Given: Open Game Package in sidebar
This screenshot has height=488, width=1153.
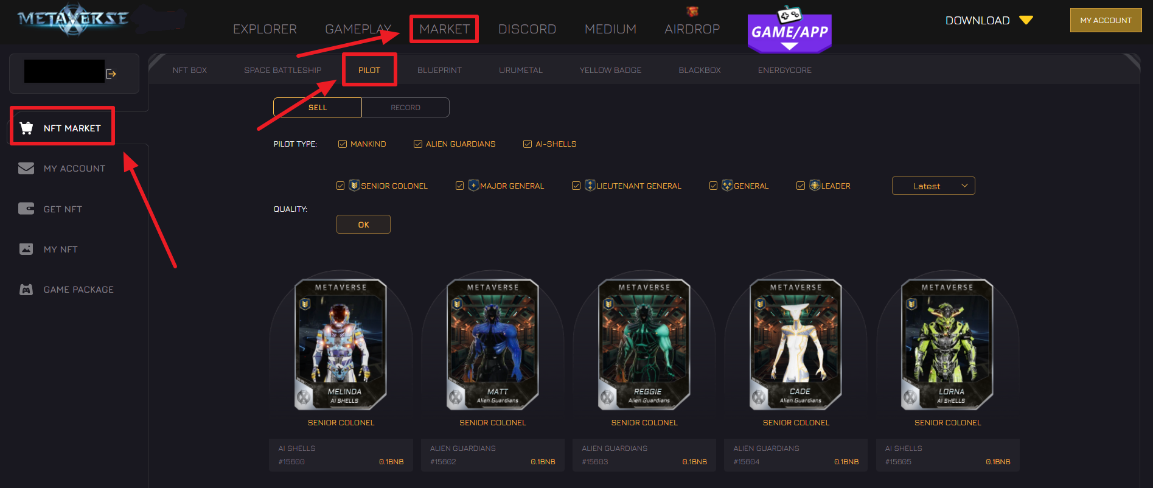Looking at the screenshot, I should coord(78,290).
